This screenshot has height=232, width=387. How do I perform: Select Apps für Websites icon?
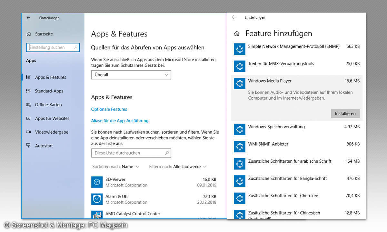28,118
